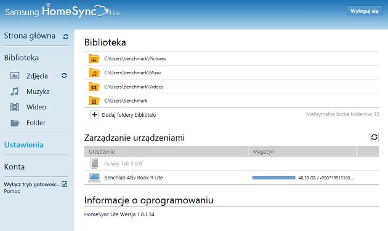
Task: Click the Ativ Book 9 Lite laptop icon
Action: (94, 178)
